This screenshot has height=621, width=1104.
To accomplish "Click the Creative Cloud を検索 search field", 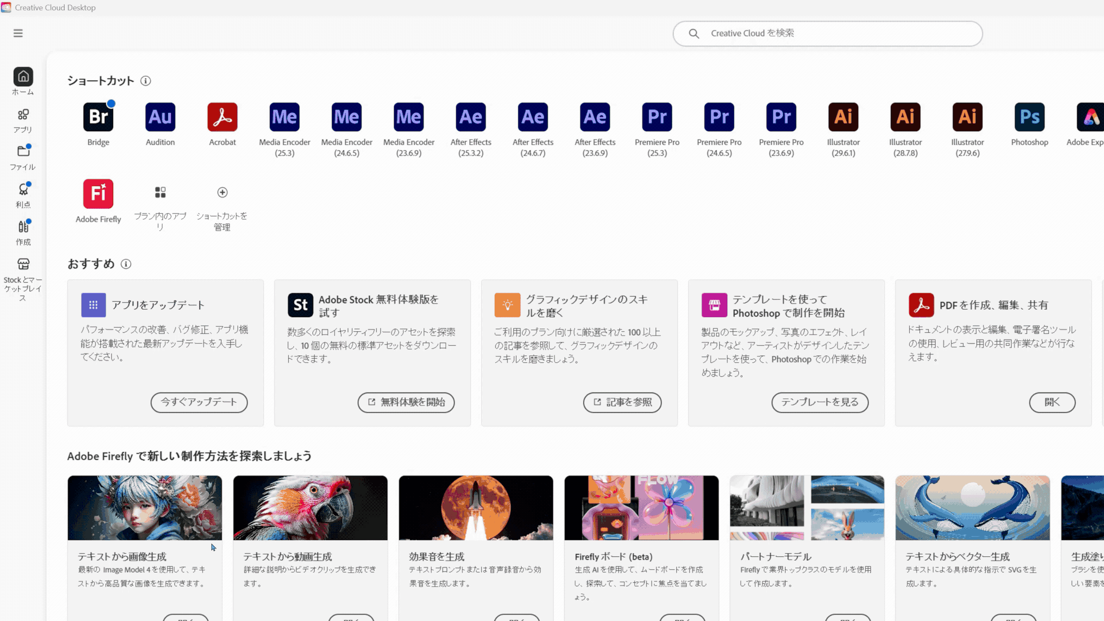I will click(828, 34).
